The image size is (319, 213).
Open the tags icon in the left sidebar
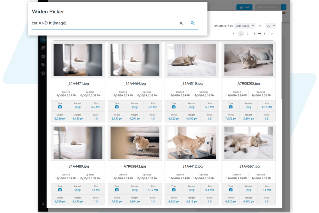43,65
